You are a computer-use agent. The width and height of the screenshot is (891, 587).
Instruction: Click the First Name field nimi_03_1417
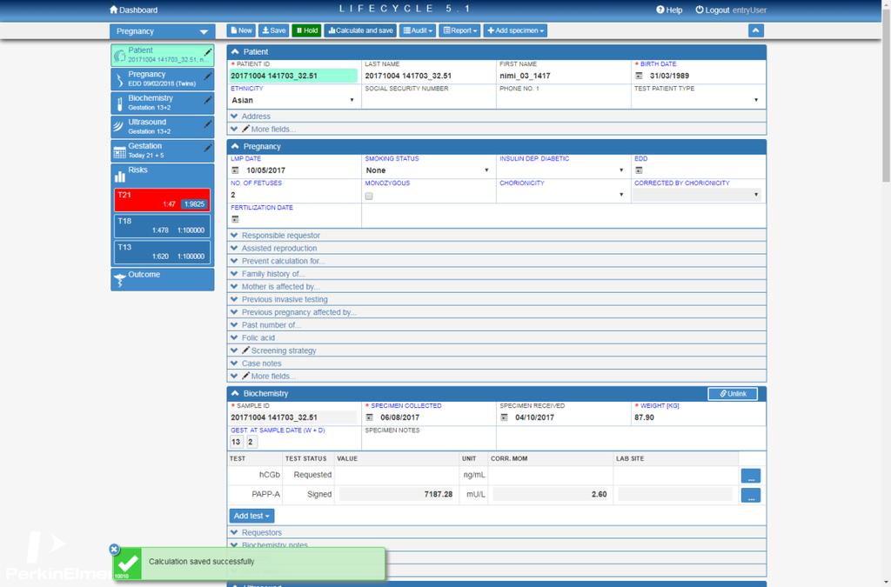(x=563, y=76)
